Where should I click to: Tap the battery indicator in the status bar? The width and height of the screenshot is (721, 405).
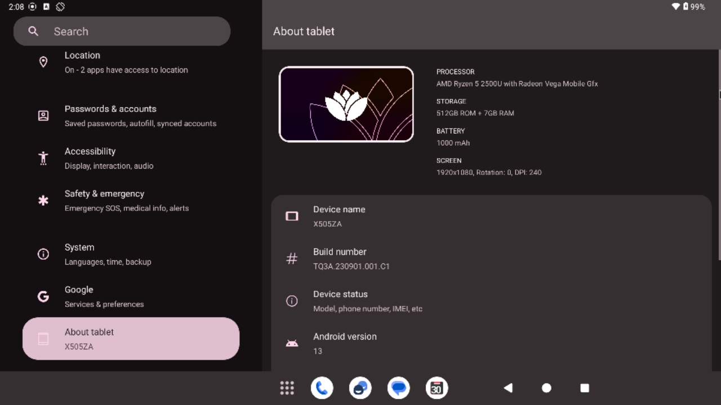pos(685,7)
